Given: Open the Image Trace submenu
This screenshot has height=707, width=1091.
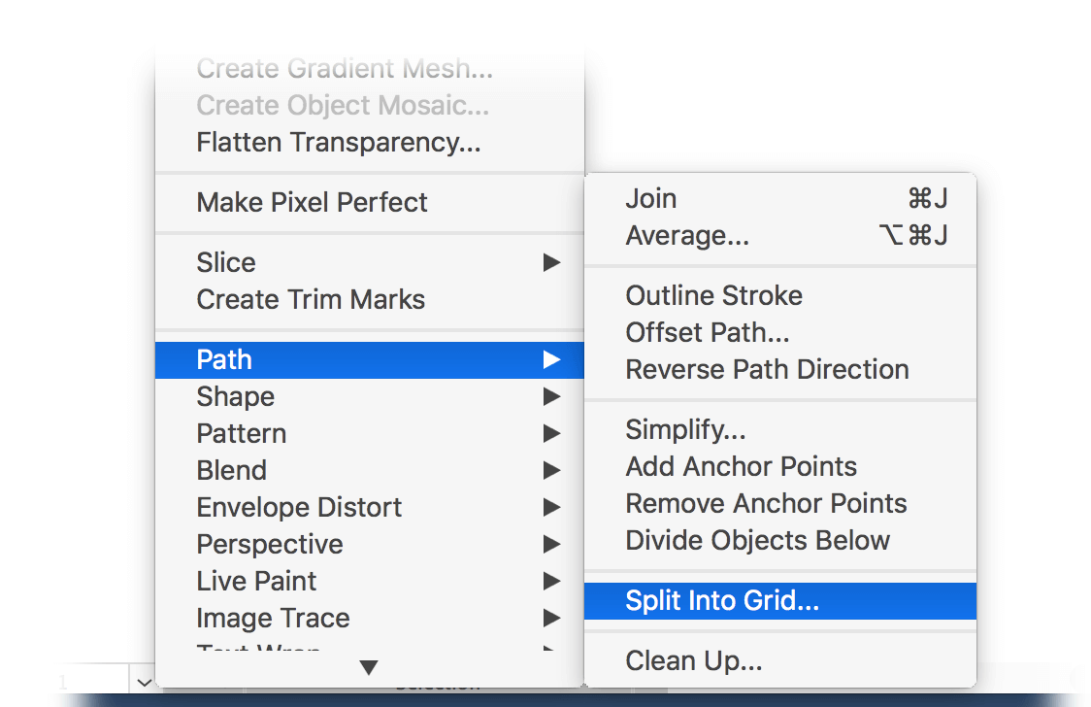Looking at the screenshot, I should [370, 618].
